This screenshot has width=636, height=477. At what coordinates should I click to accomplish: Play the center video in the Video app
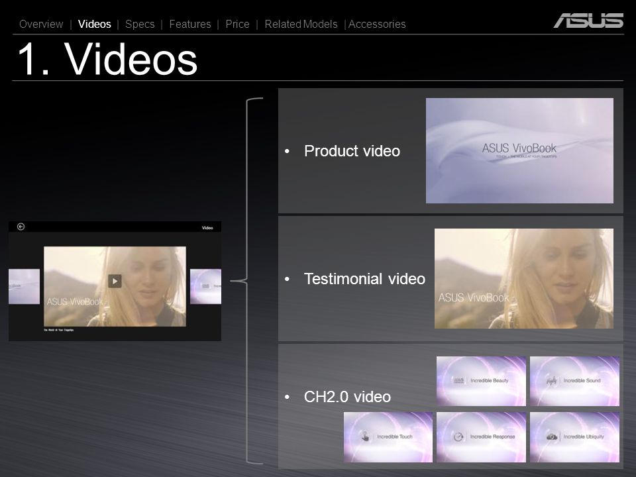115,281
